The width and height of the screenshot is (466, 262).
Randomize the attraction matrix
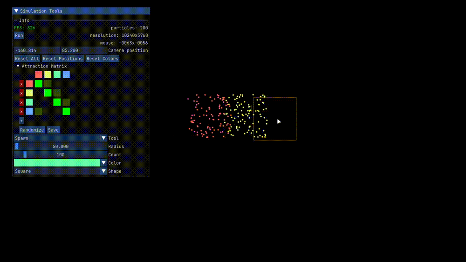(32, 130)
